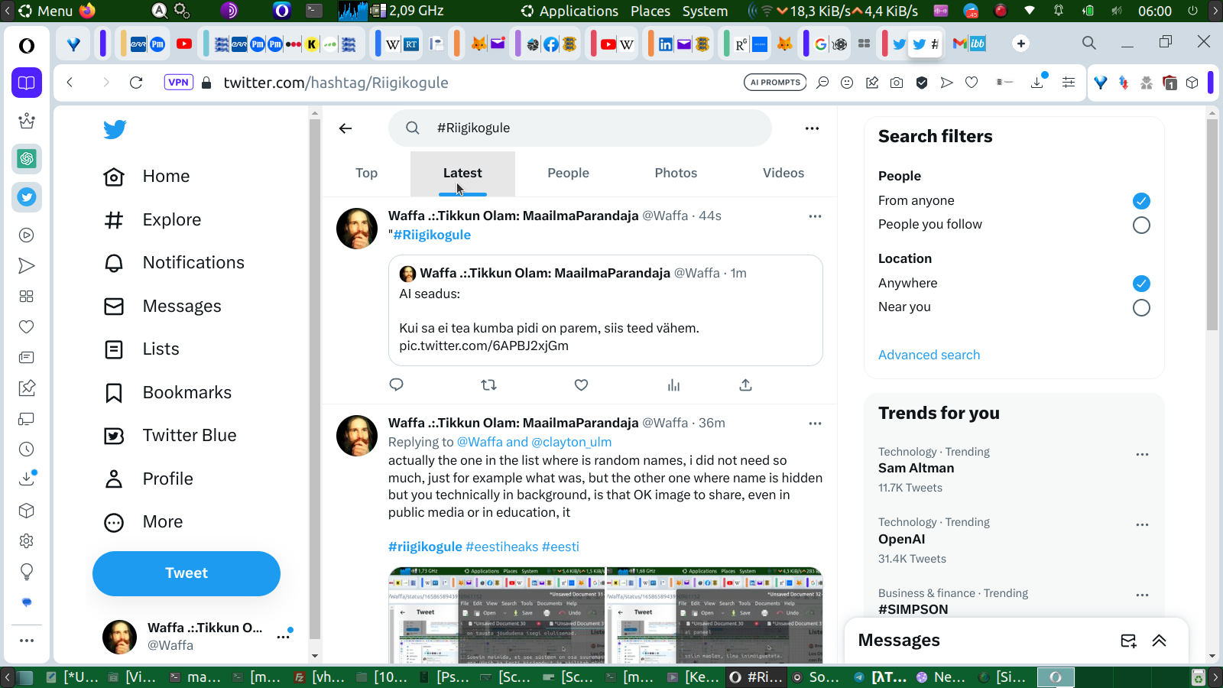Open the Sam Altman trending topic
Image resolution: width=1223 pixels, height=688 pixels.
point(916,469)
